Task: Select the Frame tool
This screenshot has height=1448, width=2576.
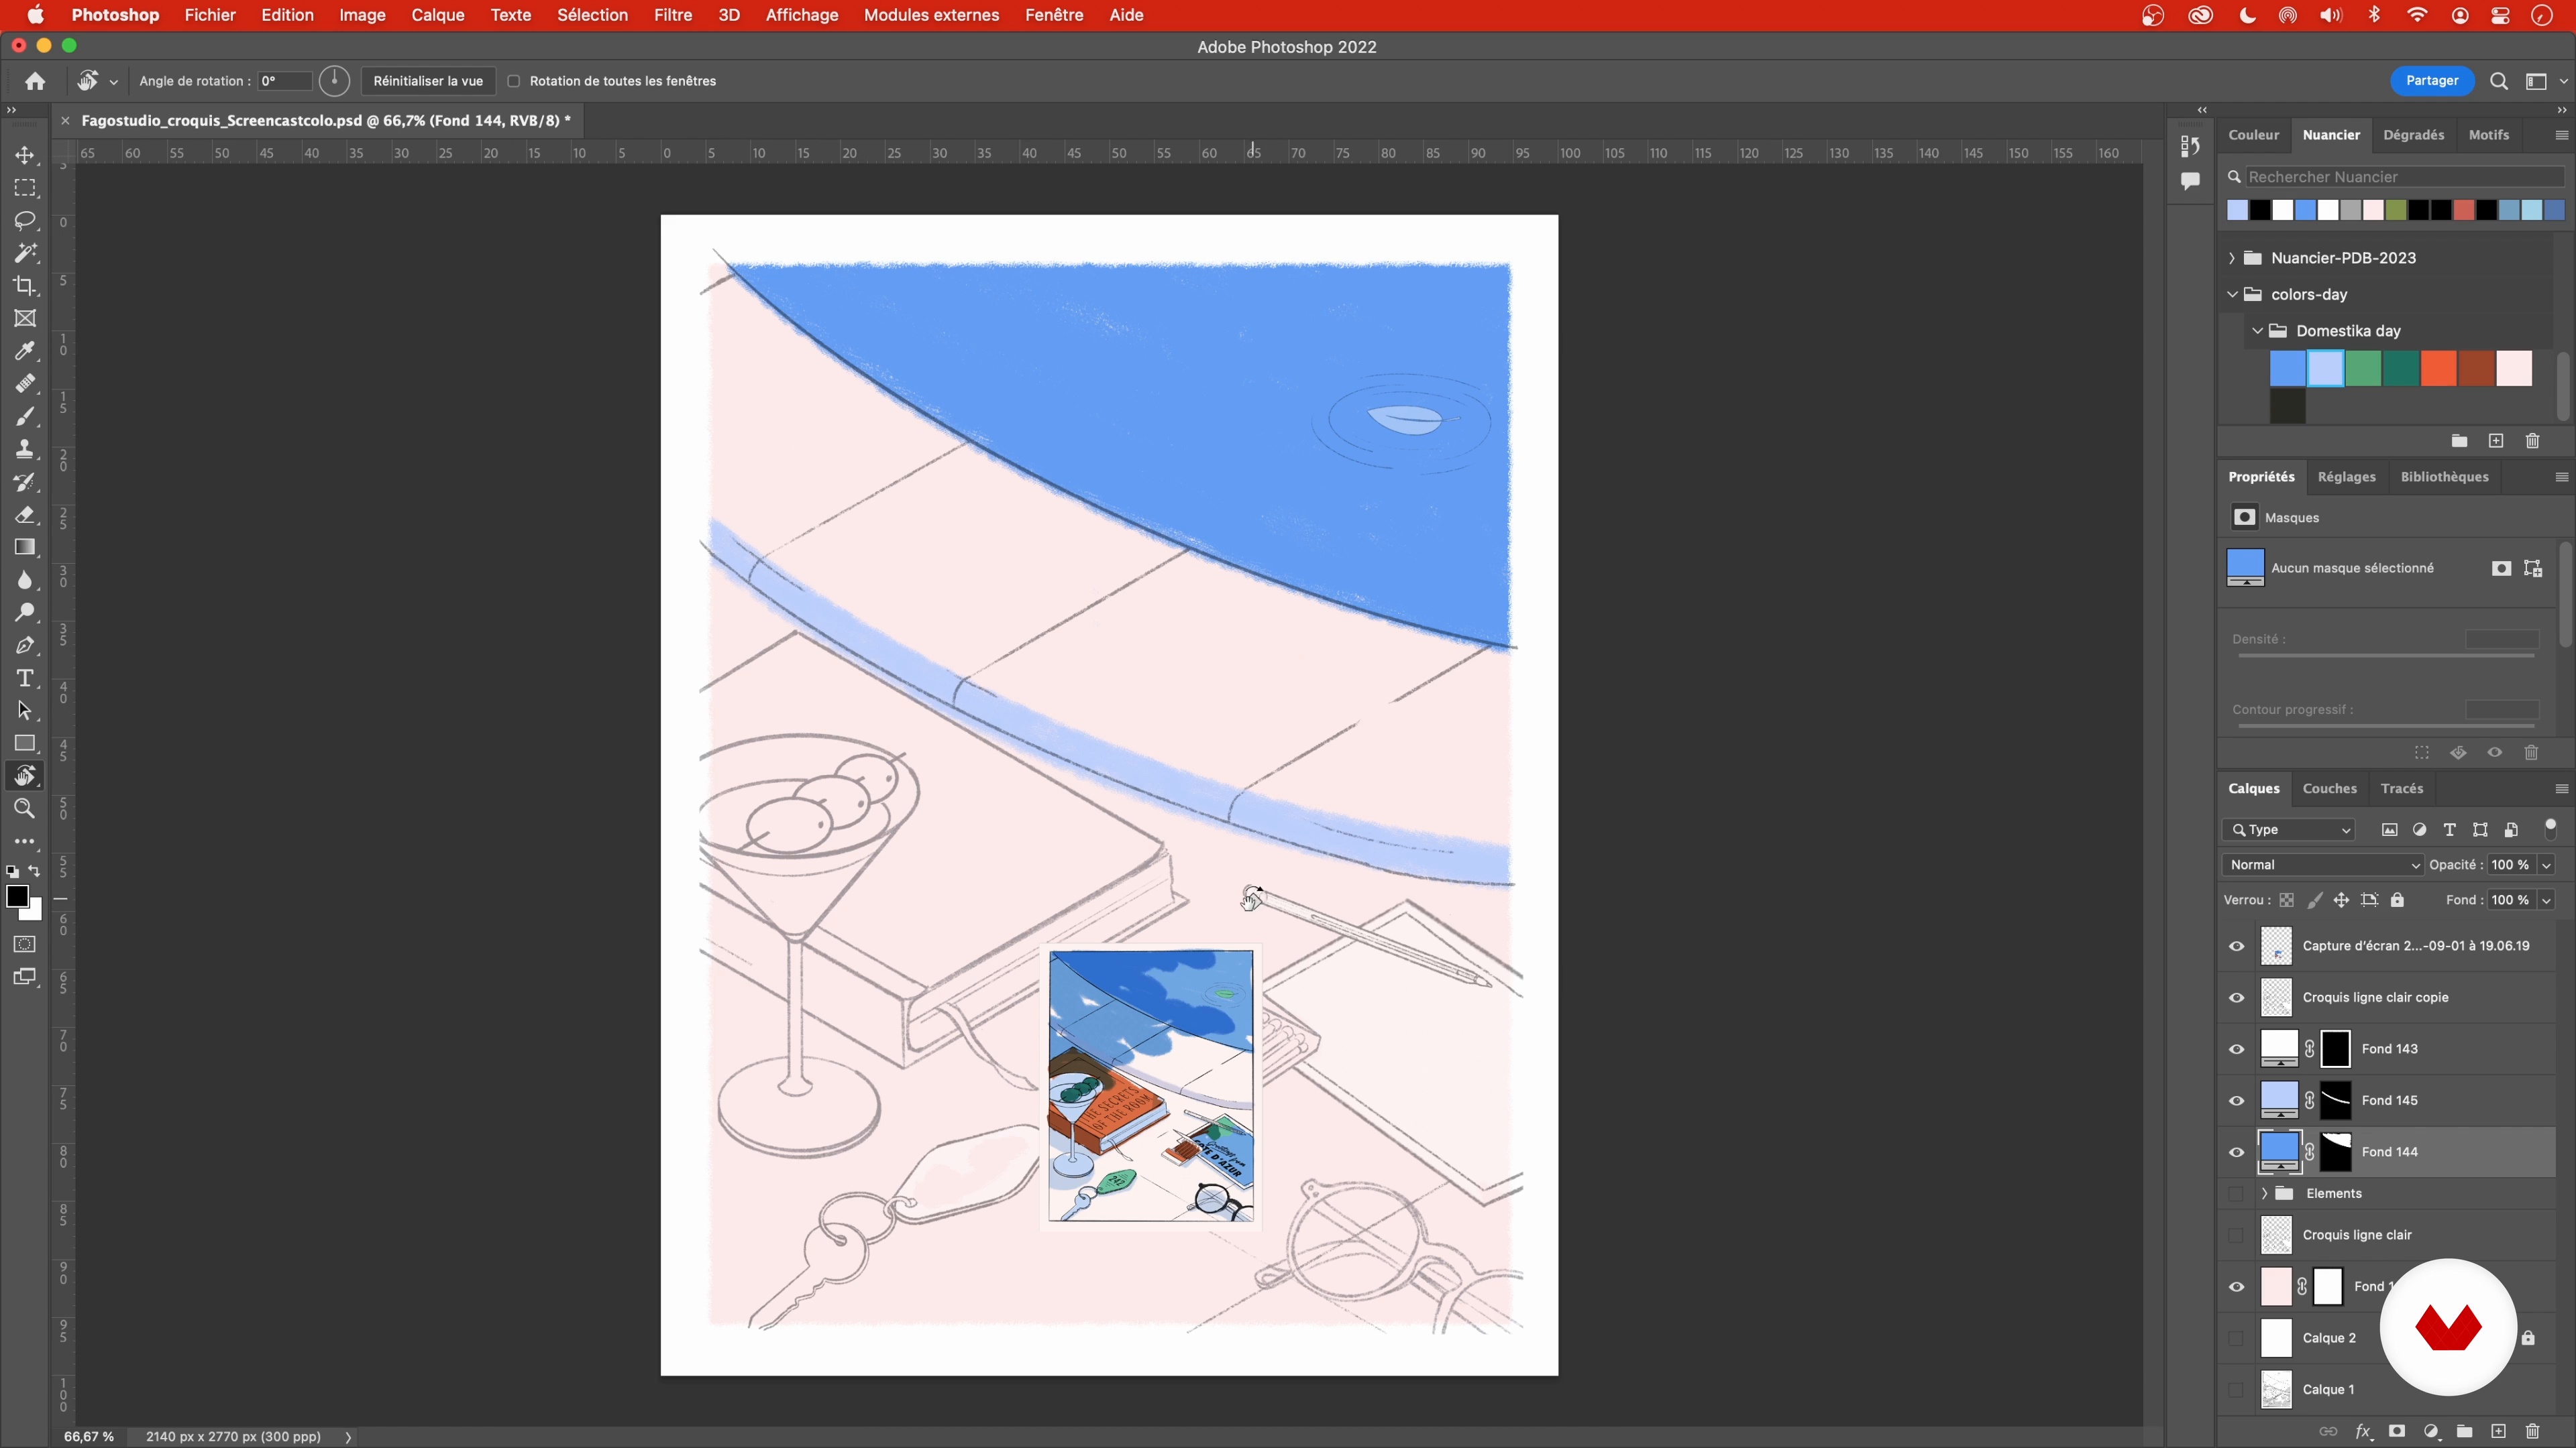Action: pyautogui.click(x=25, y=319)
